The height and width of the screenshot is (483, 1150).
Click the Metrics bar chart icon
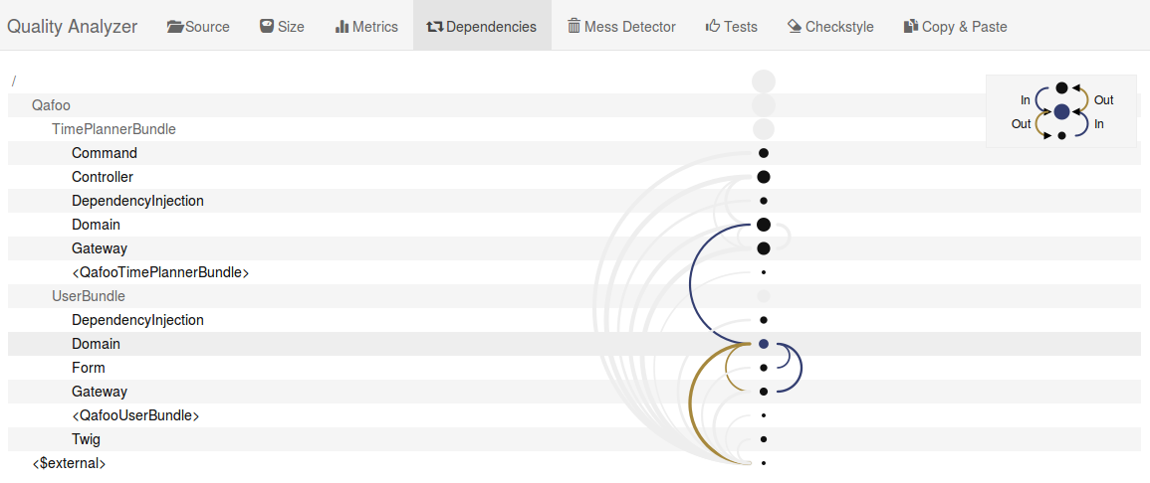click(x=342, y=27)
